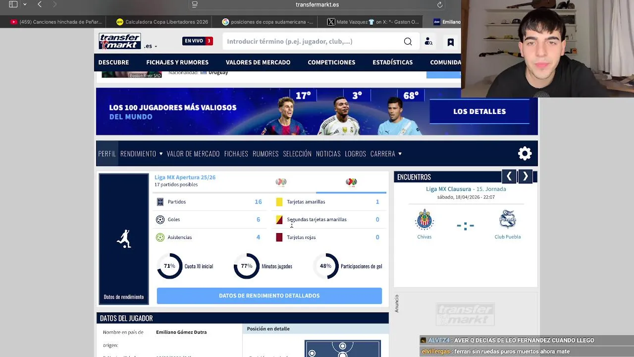Viewport: 634px width, 357px height.
Task: Click the player silhouette placeholder icon
Action: coord(124,239)
